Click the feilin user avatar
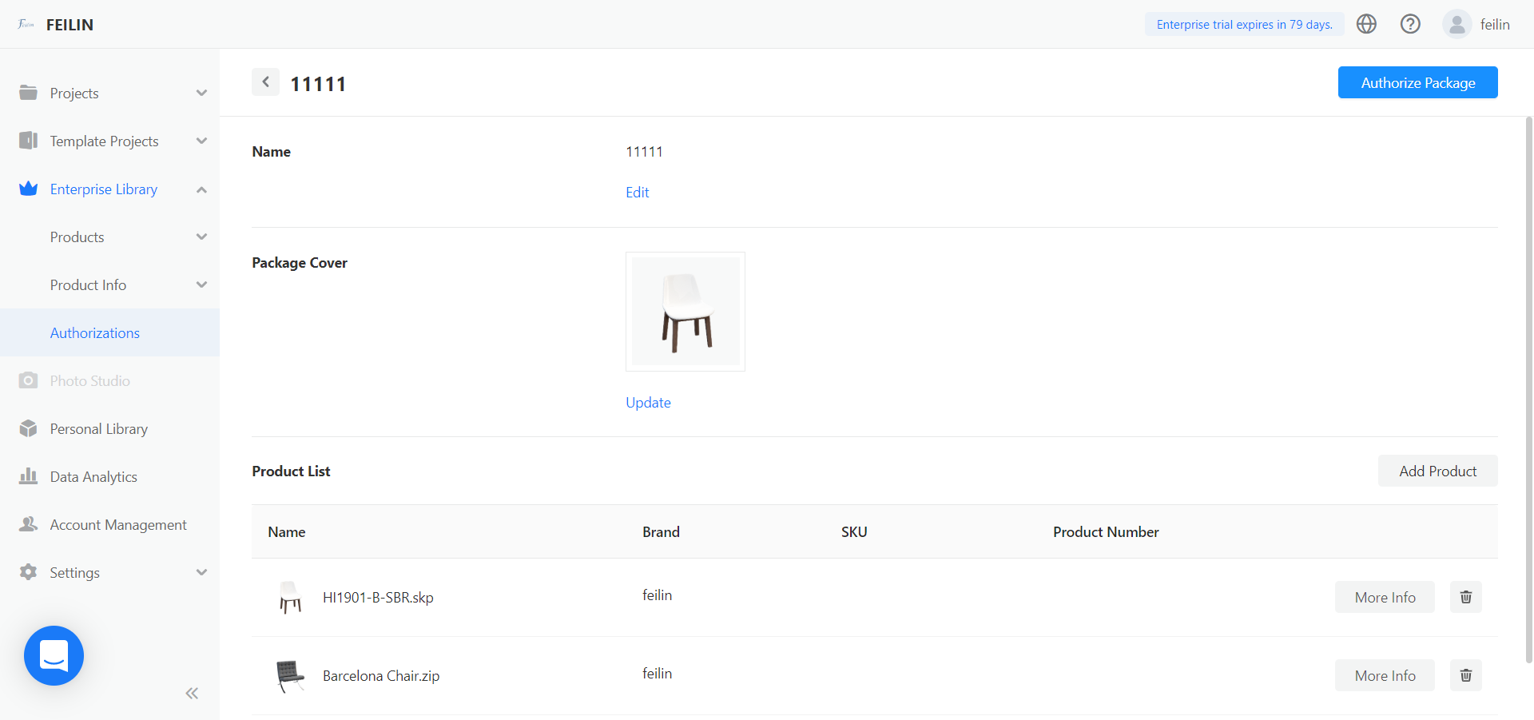The image size is (1534, 720). coord(1457,24)
